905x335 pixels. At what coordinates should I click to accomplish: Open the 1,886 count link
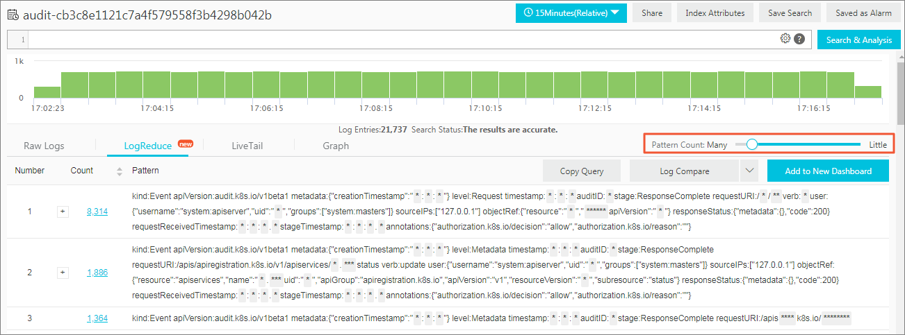coord(97,273)
